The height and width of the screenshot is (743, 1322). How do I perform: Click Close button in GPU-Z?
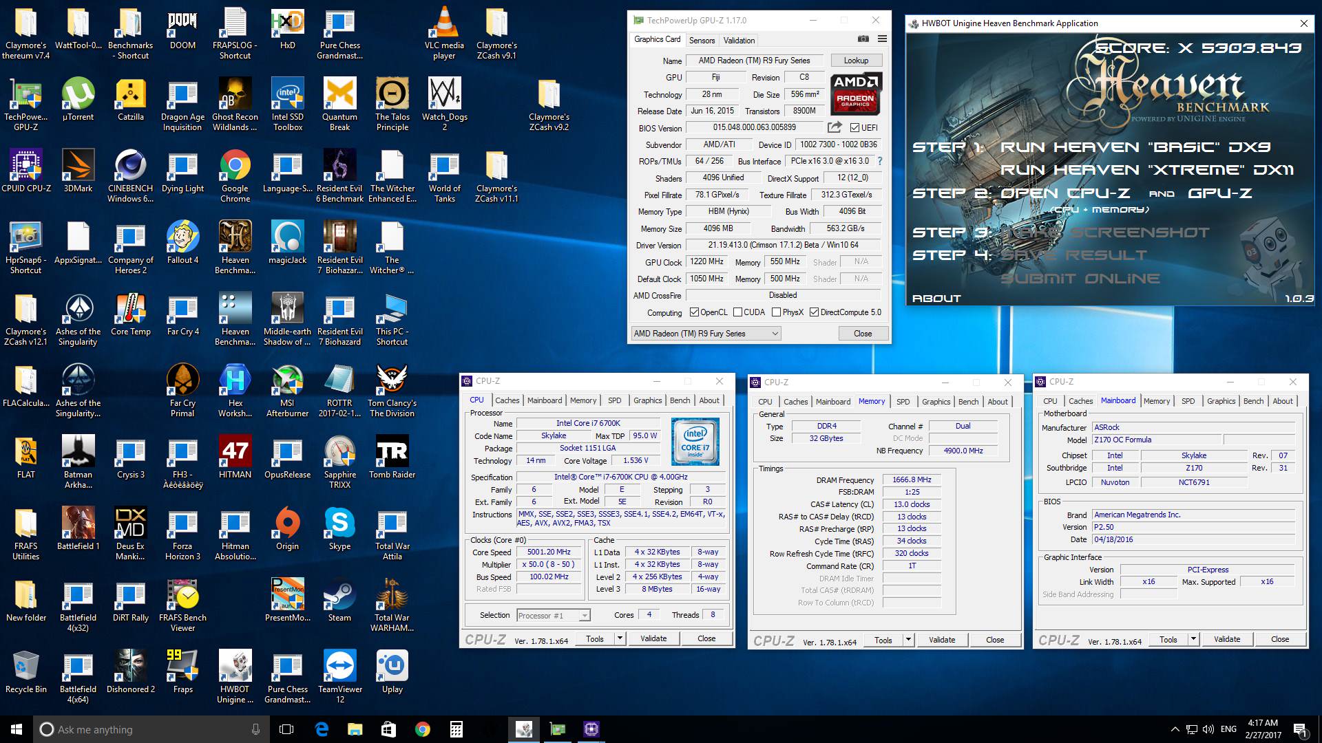pos(863,334)
